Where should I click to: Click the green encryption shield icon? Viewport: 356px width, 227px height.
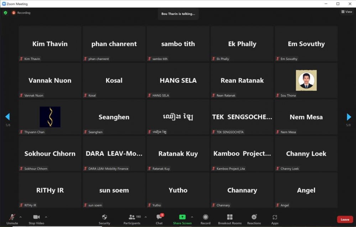click(x=5, y=13)
